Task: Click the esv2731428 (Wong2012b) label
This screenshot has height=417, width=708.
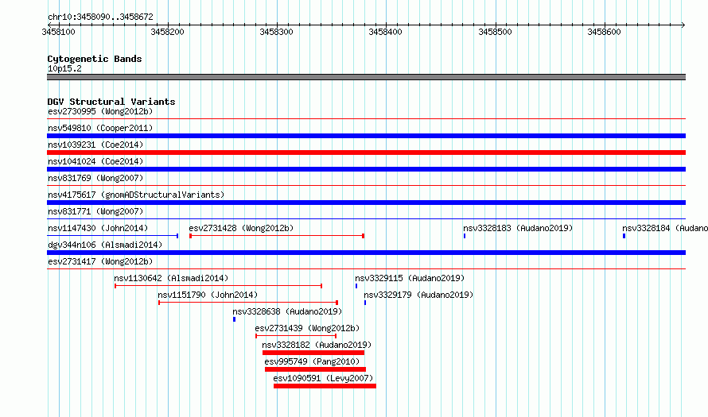Action: [241, 228]
